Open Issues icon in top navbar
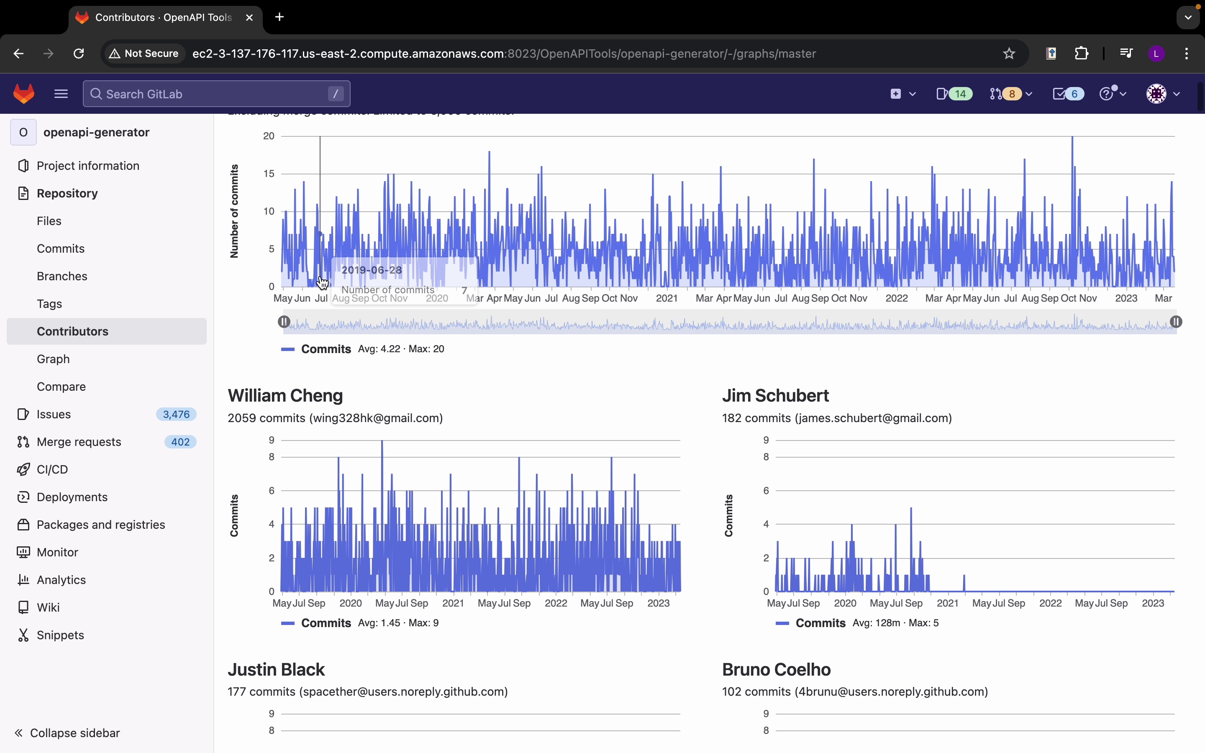Viewport: 1205px width, 753px height. (x=953, y=94)
